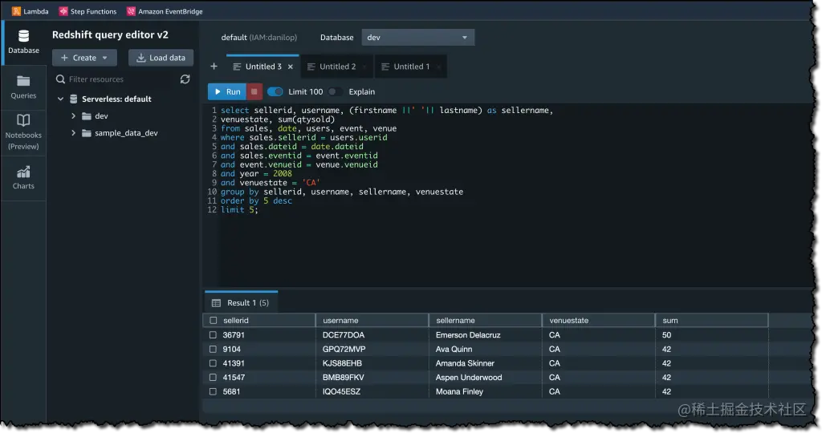Check the row for sellerid 9104
The width and height of the screenshot is (822, 433).
[x=213, y=349]
